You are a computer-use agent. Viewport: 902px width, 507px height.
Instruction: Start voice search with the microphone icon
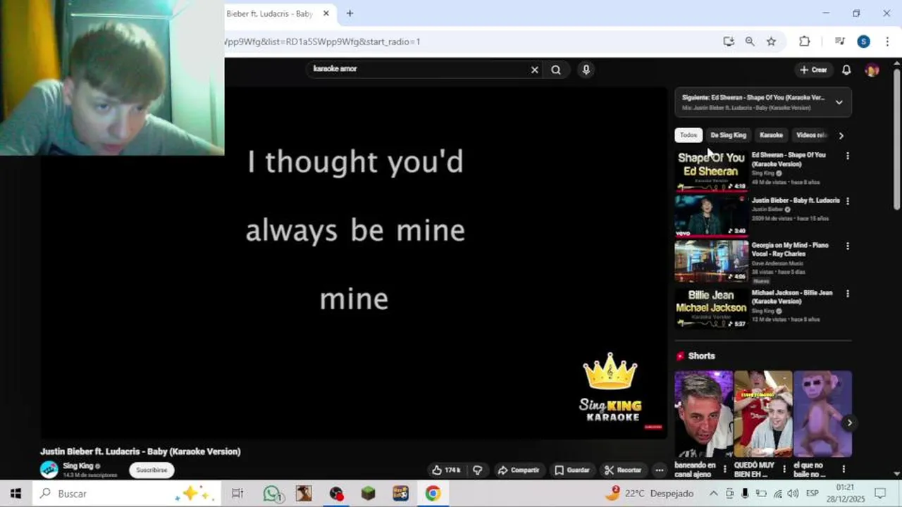[x=586, y=70]
